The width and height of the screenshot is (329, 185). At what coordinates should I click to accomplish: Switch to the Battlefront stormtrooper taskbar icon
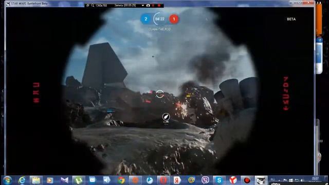pyautogui.click(x=261, y=180)
